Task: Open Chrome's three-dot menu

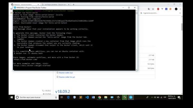Action: (x=180, y=9)
